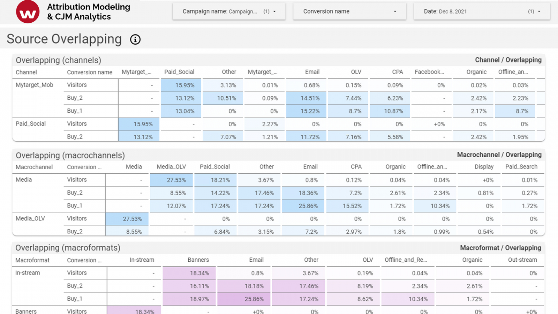Image resolution: width=558 pixels, height=314 pixels.
Task: Click the red W logo icon
Action: pos(28,12)
